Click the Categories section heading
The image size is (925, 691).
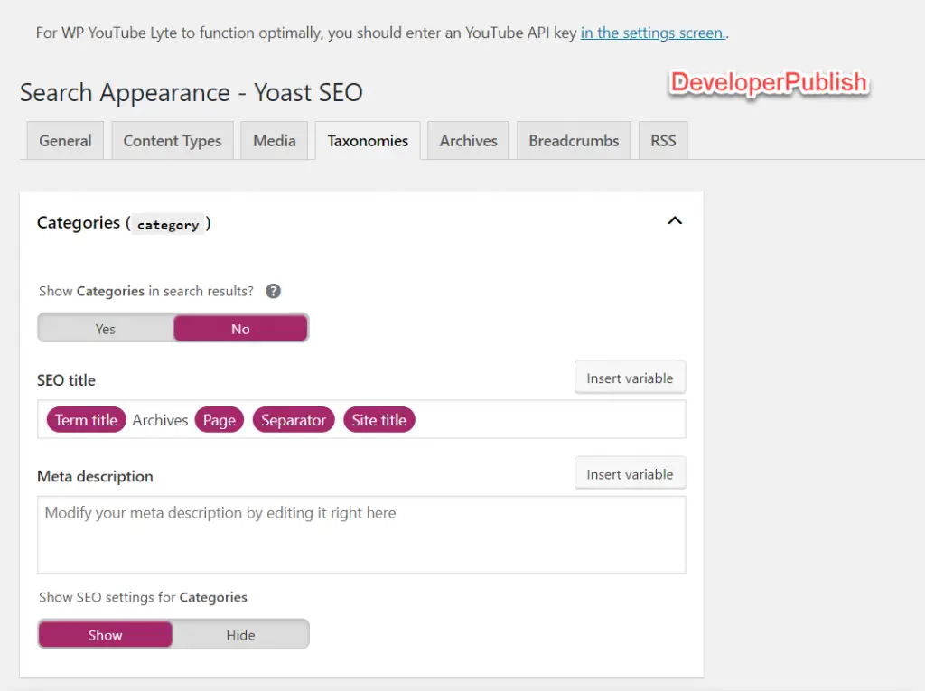(x=124, y=223)
